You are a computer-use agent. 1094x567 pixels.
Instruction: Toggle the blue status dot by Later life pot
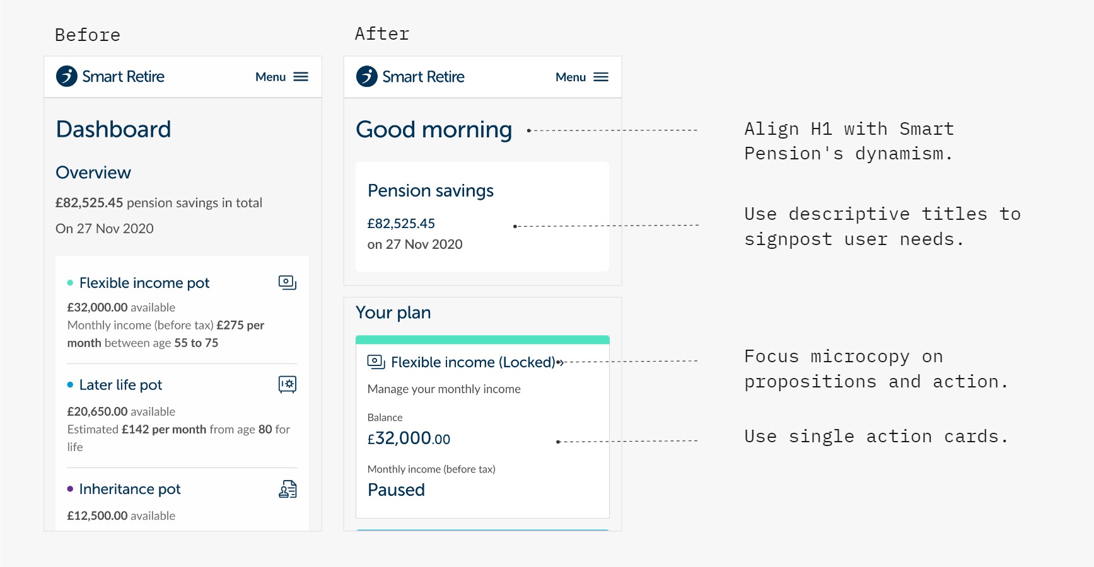(71, 385)
